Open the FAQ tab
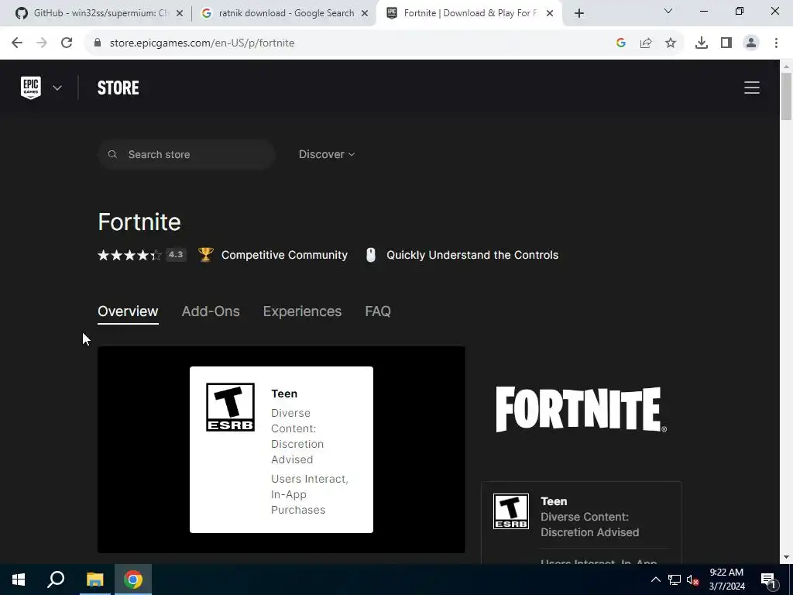Viewport: 793px width, 595px height. 378,311
